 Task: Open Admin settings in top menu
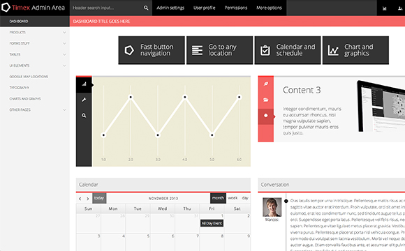[x=170, y=8]
